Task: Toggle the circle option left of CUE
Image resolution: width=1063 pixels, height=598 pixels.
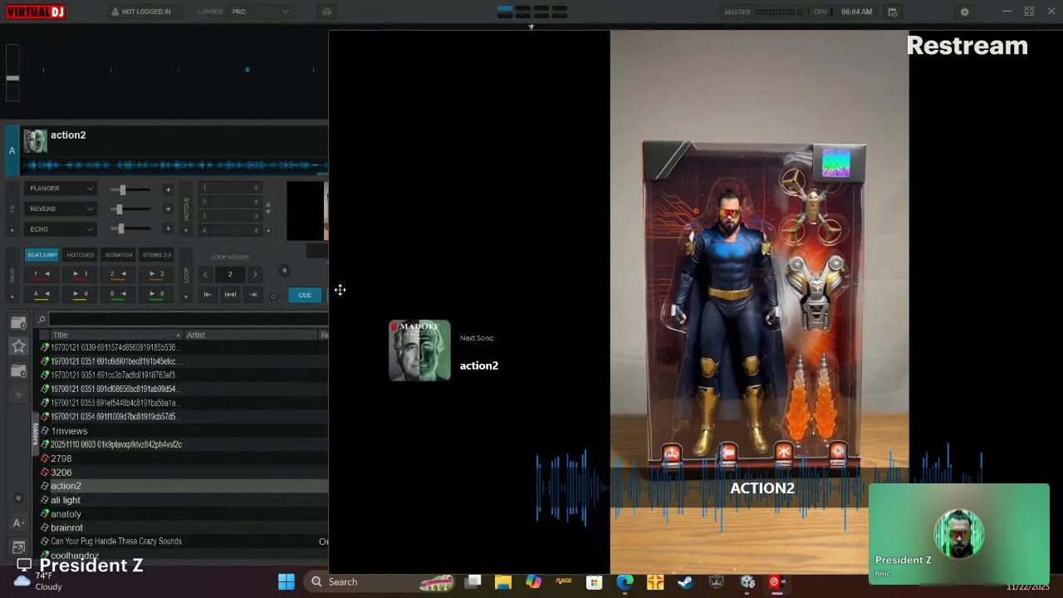Action: (273, 296)
